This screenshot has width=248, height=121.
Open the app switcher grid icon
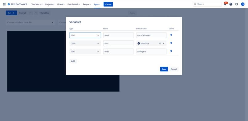point(4,4)
